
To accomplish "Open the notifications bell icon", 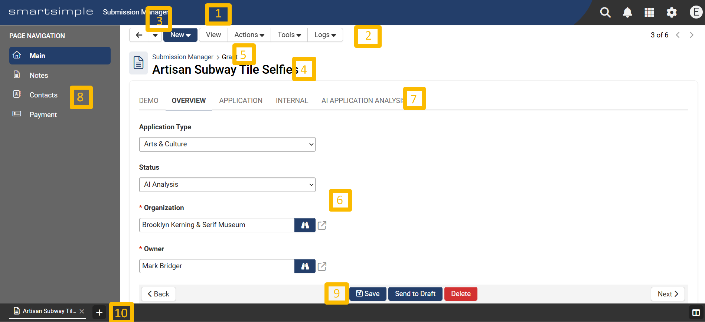I will [x=627, y=13].
